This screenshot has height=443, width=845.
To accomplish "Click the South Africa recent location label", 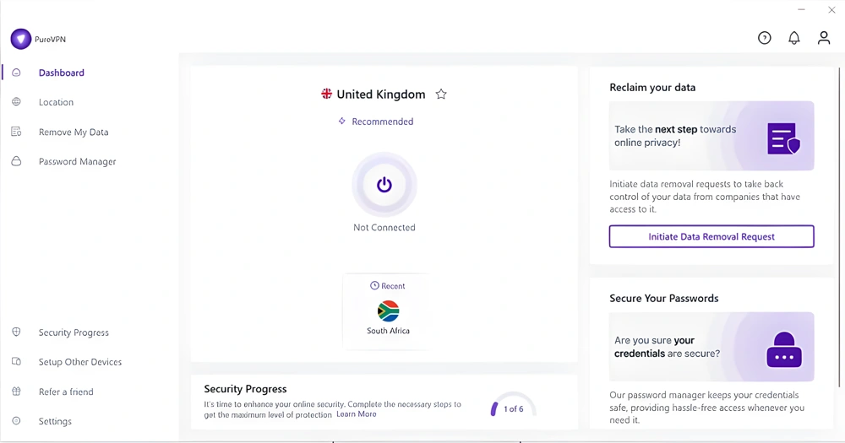I will coord(388,331).
